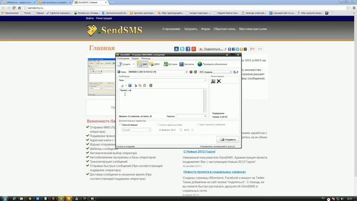Click the VK share icon on webpage
This screenshot has height=201, width=357.
pos(176,49)
